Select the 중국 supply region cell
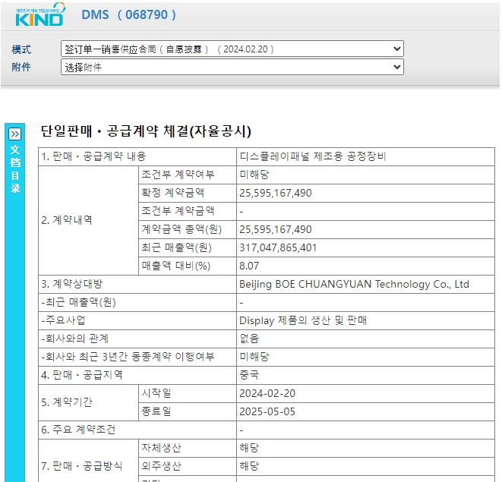 click(249, 375)
